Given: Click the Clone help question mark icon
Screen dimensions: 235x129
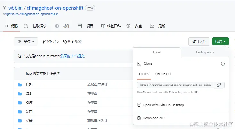Looking at the screenshot, I should pos(223,64).
